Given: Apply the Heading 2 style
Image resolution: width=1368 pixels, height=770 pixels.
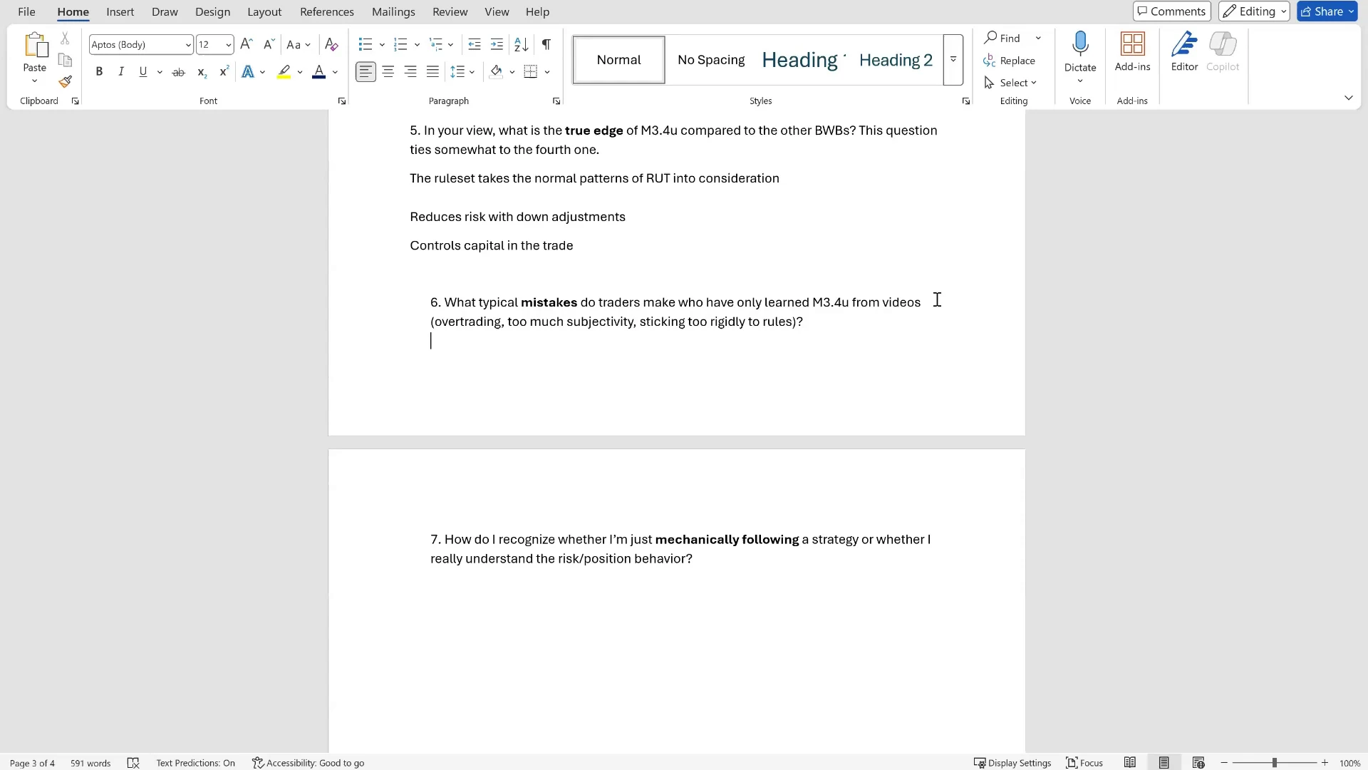Looking at the screenshot, I should [x=896, y=60].
